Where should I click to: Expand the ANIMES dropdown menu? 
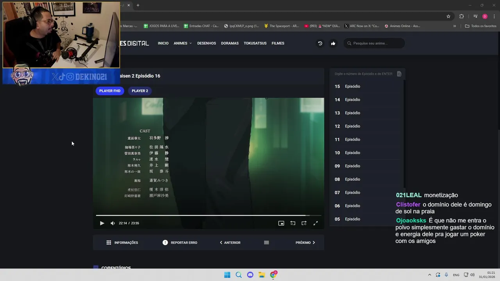tap(183, 43)
